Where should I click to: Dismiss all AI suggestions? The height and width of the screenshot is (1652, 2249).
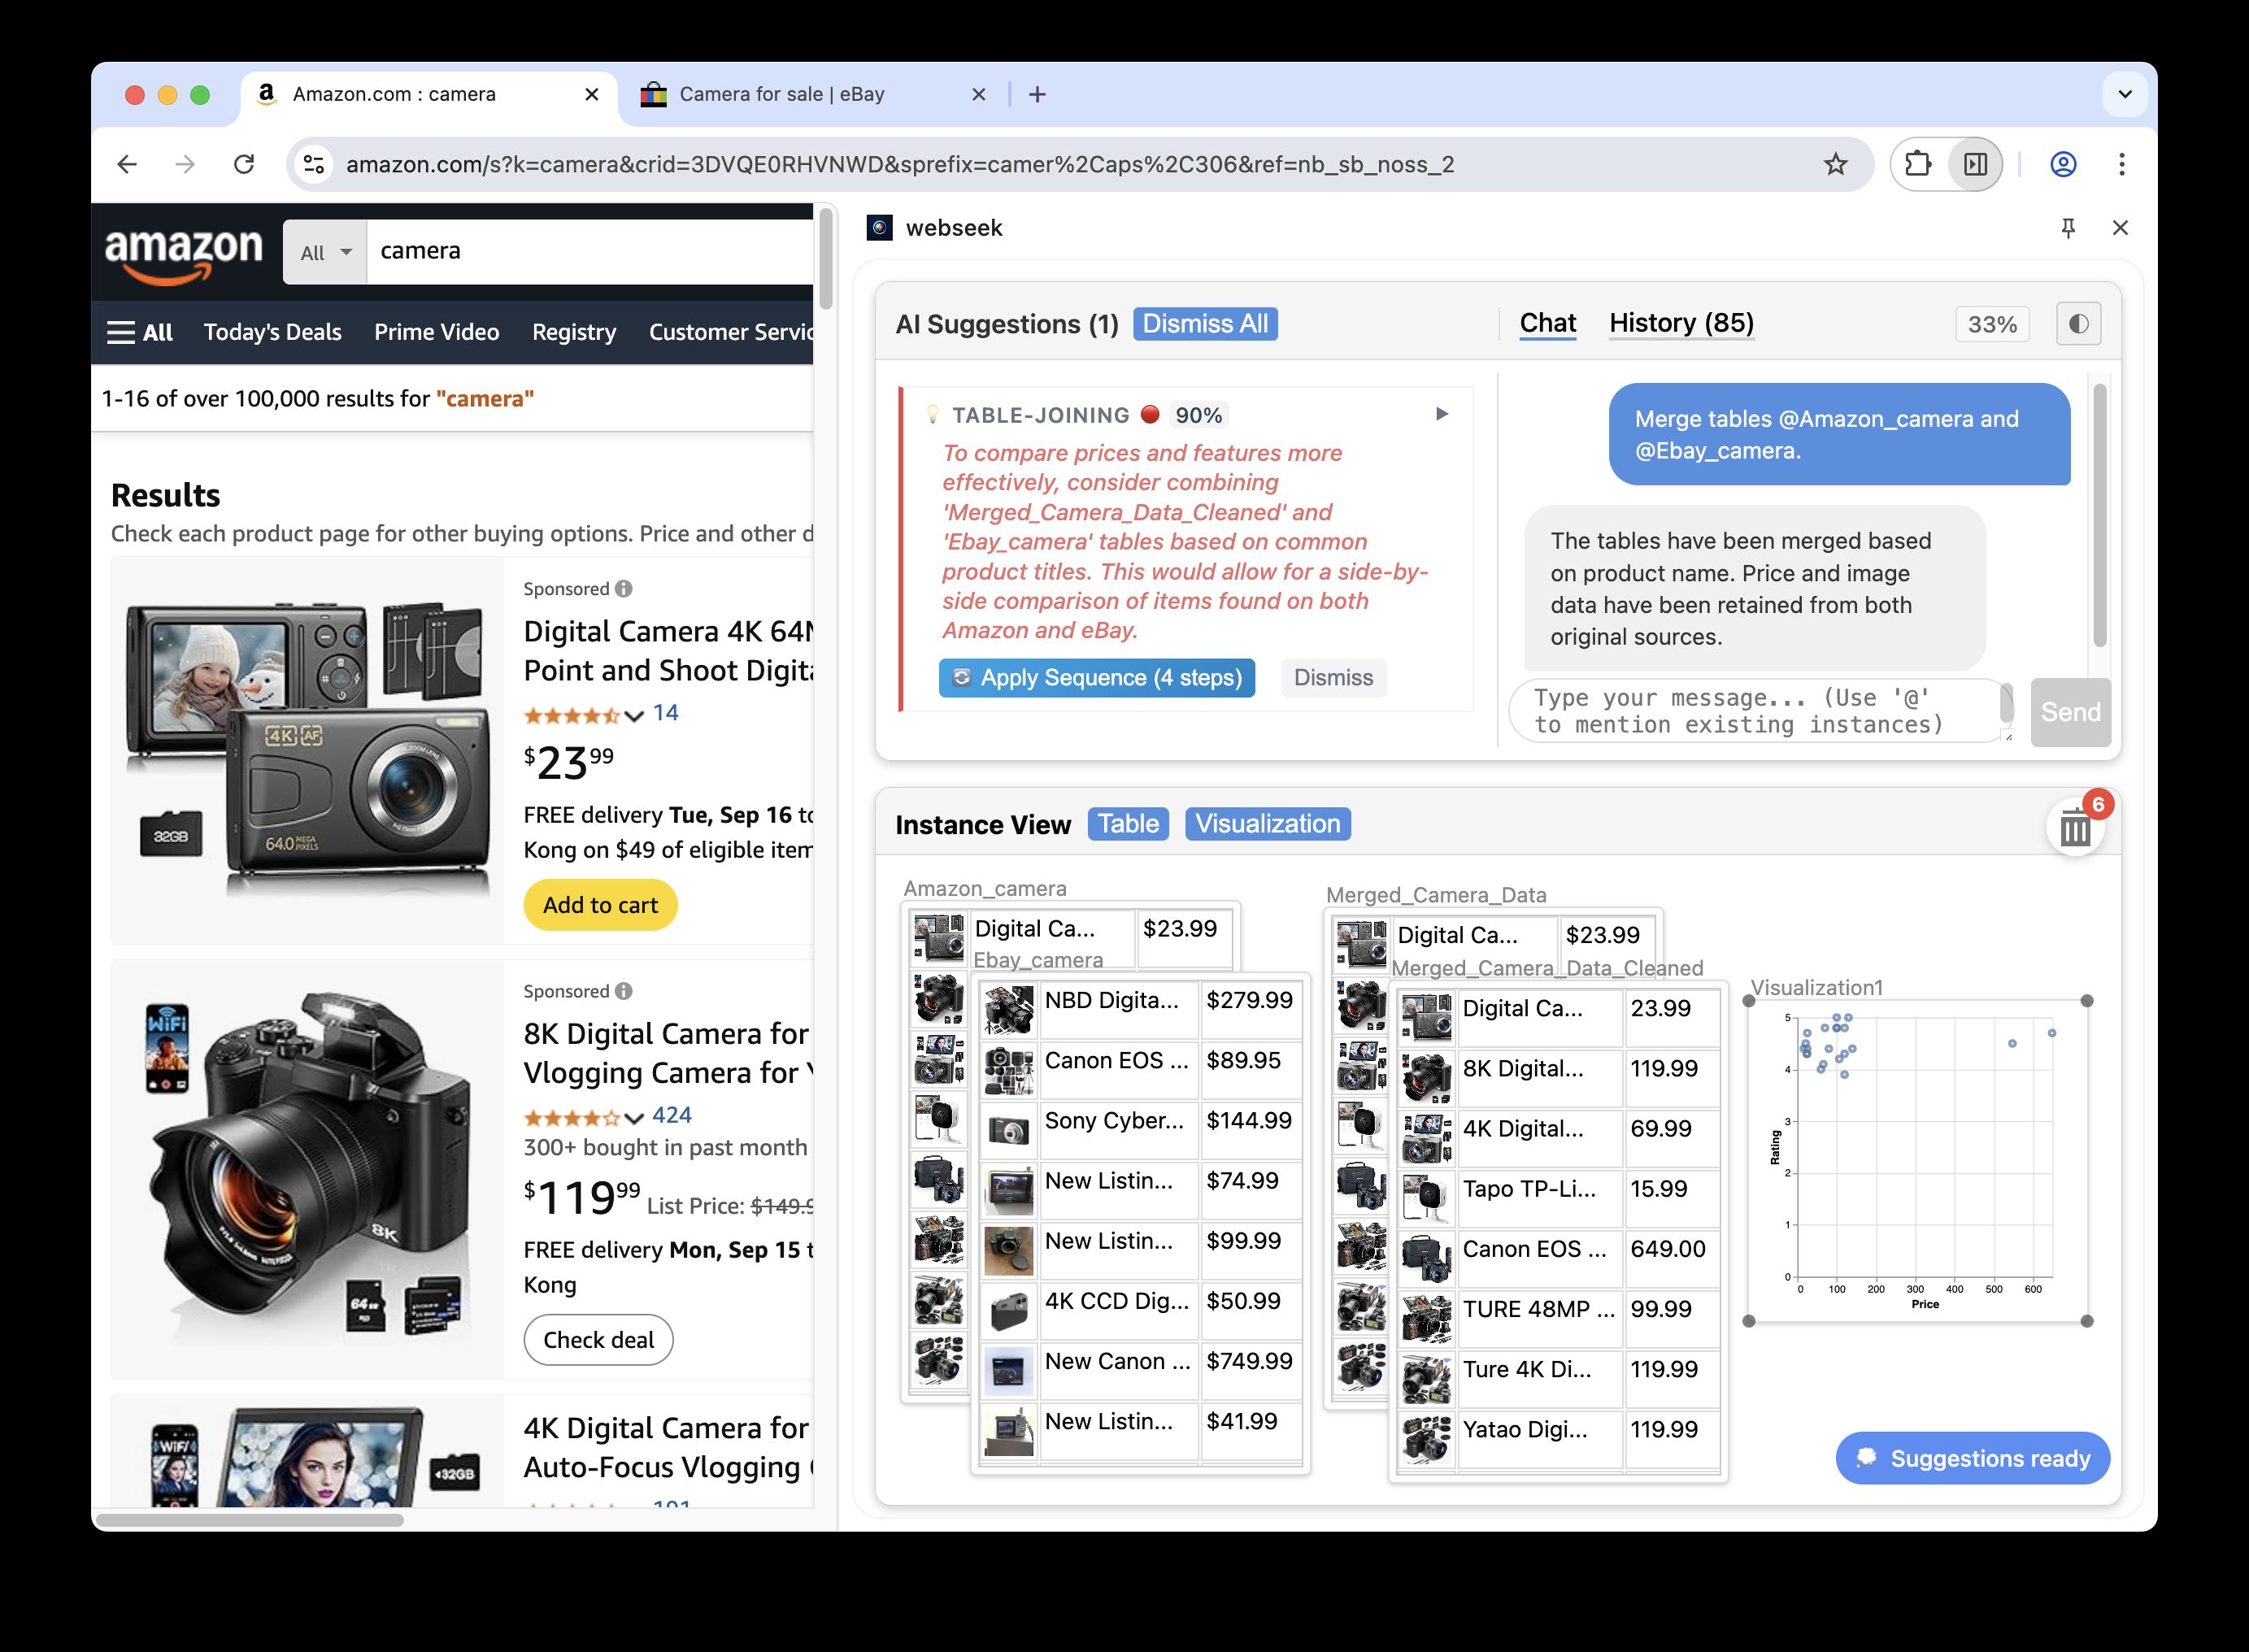(1205, 324)
